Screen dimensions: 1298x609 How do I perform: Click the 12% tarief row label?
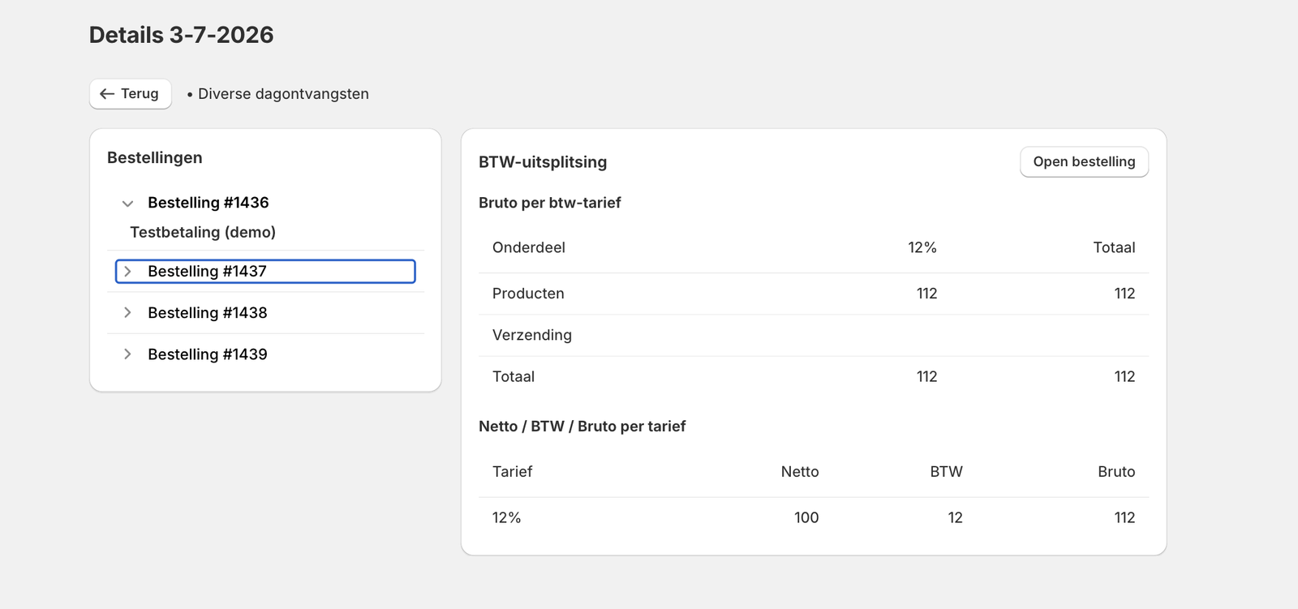pos(506,518)
